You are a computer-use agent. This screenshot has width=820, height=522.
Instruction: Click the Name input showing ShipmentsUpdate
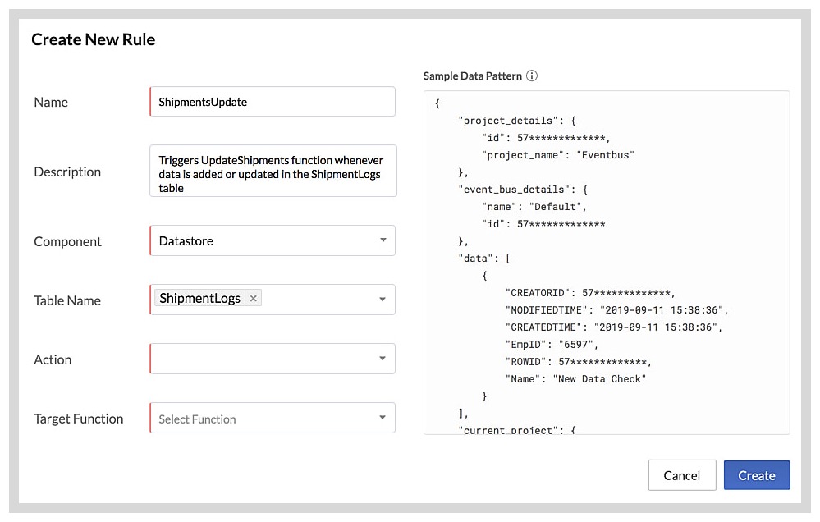point(271,101)
